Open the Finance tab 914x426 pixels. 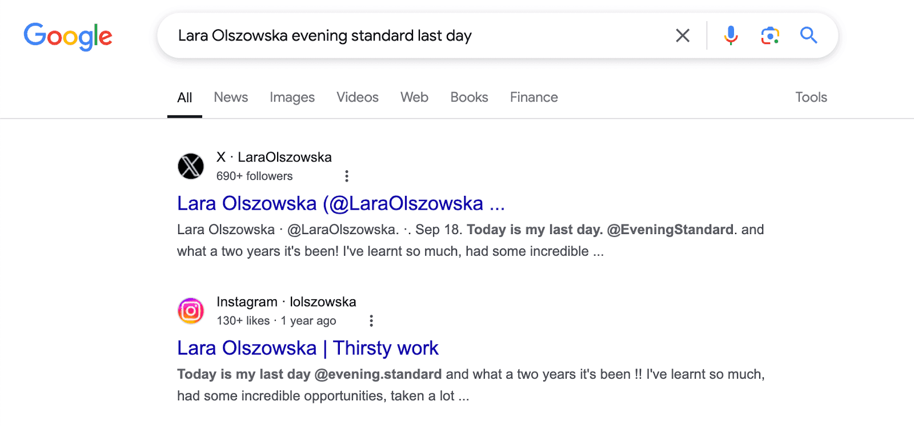[x=534, y=97]
